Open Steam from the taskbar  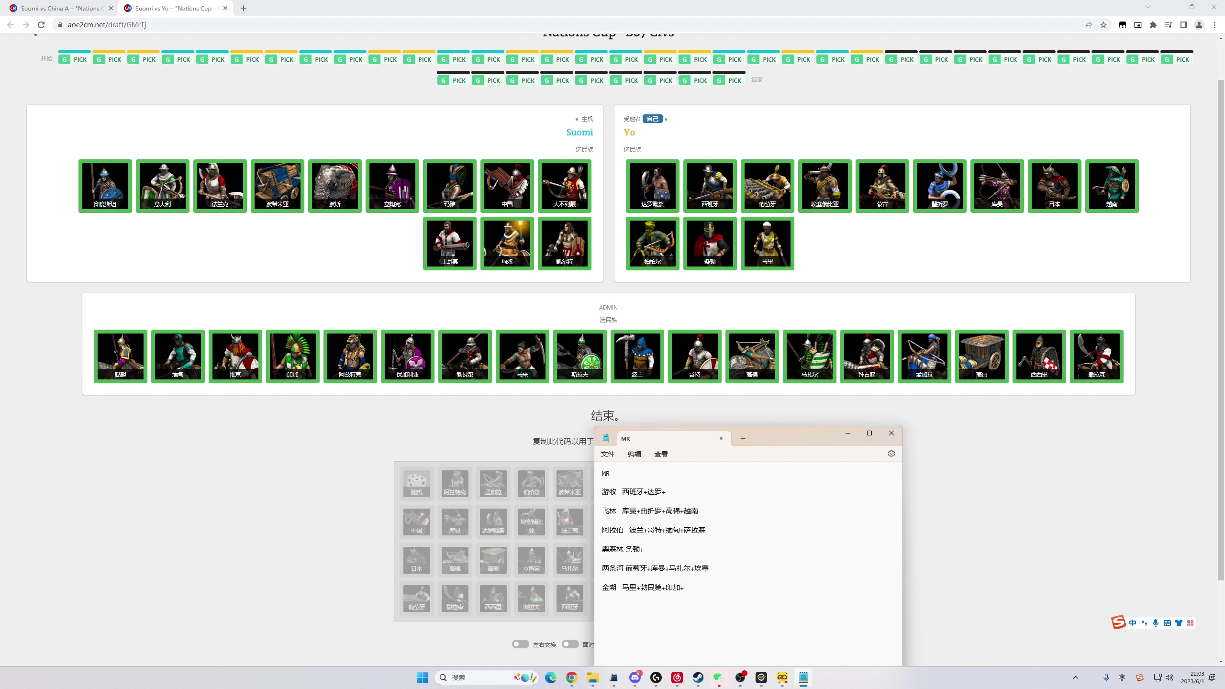point(698,678)
